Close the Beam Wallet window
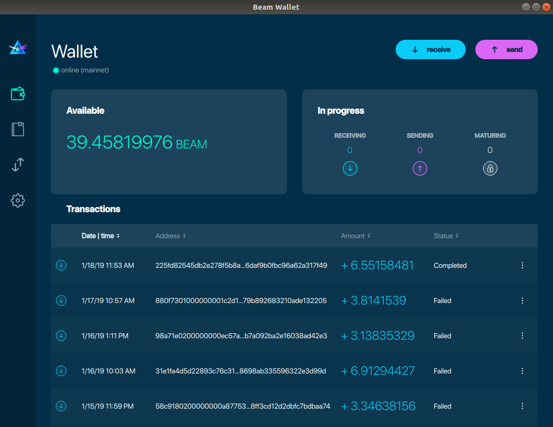553x427 pixels. coord(546,7)
